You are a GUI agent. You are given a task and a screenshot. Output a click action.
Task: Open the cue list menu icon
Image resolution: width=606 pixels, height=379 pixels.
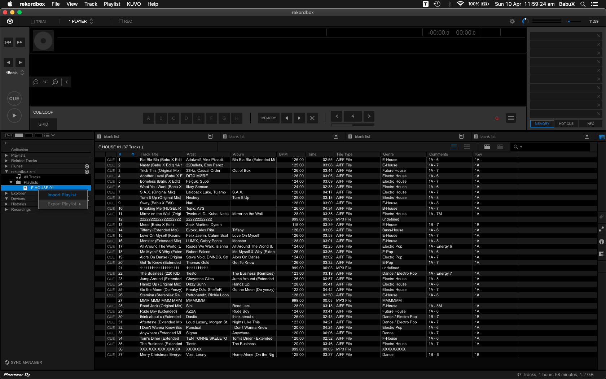[511, 118]
